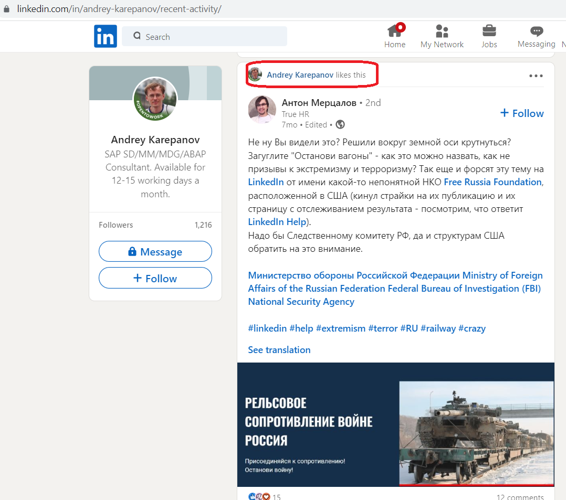The height and width of the screenshot is (500, 566).
Task: Click the globe visibility icon on post
Action: [x=340, y=124]
